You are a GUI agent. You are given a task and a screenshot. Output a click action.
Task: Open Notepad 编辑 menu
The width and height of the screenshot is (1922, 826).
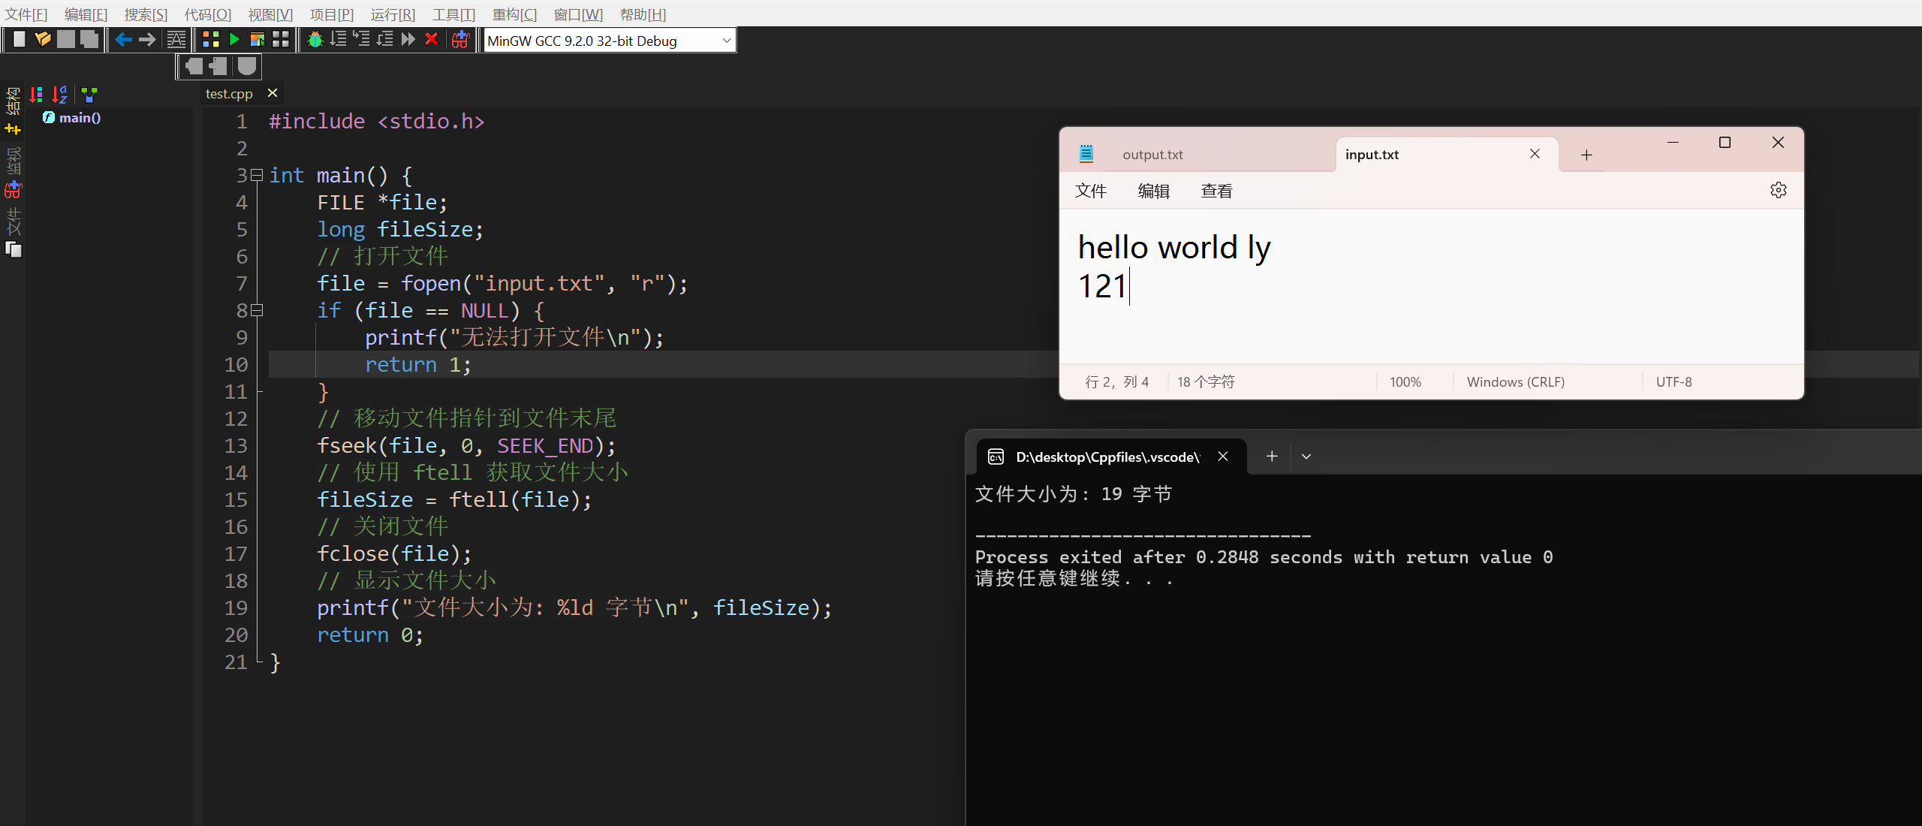pyautogui.click(x=1153, y=191)
